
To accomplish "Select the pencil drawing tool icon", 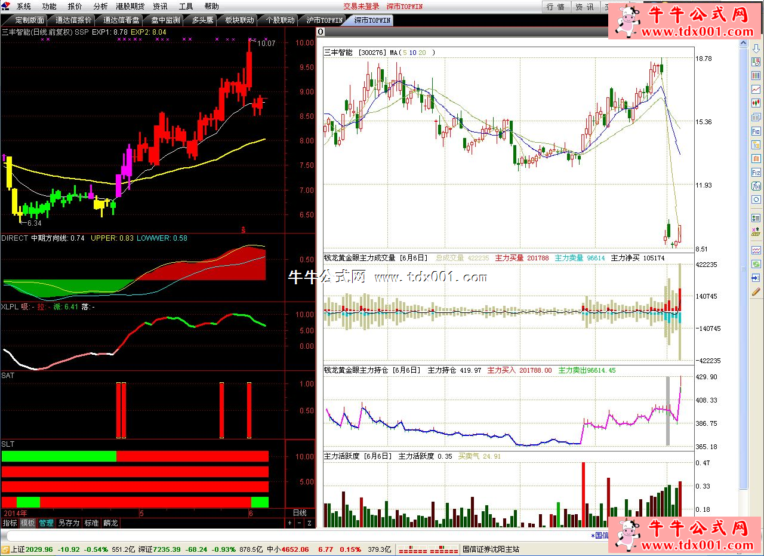I will [756, 291].
